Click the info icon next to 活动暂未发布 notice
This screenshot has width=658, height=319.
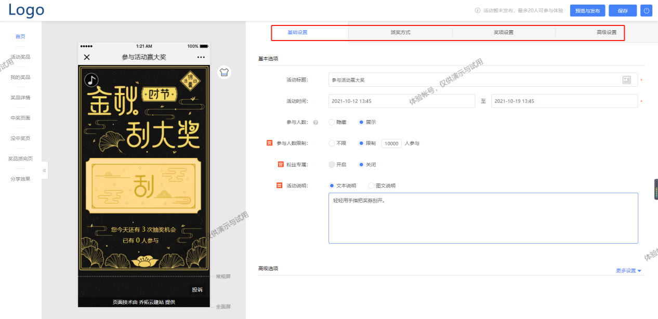(x=477, y=10)
